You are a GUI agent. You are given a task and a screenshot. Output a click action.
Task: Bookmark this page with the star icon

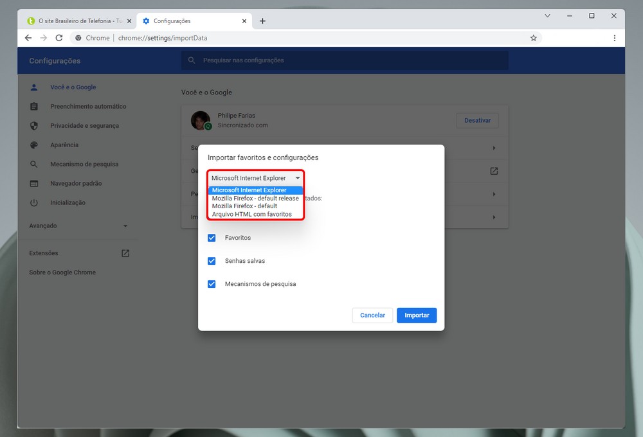point(533,38)
